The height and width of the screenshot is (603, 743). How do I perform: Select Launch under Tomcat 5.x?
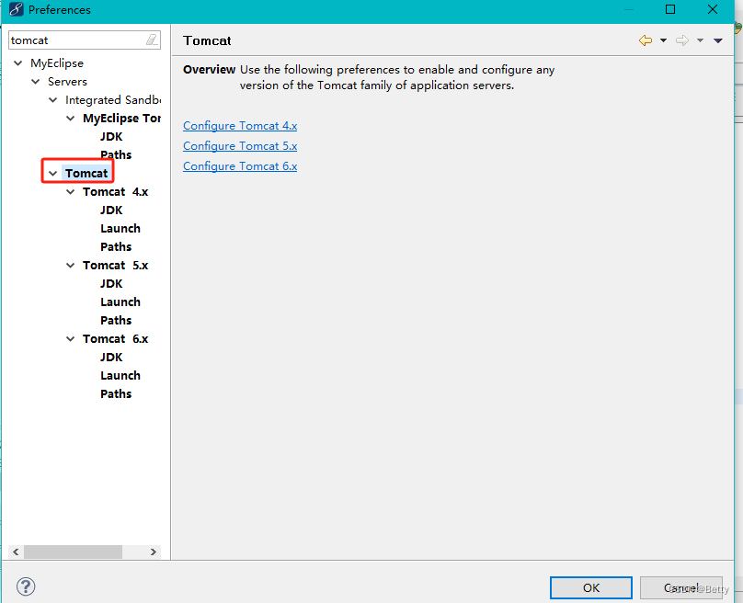click(120, 301)
